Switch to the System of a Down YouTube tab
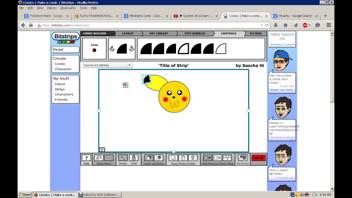The width and height of the screenshot is (352, 198). coord(196,16)
